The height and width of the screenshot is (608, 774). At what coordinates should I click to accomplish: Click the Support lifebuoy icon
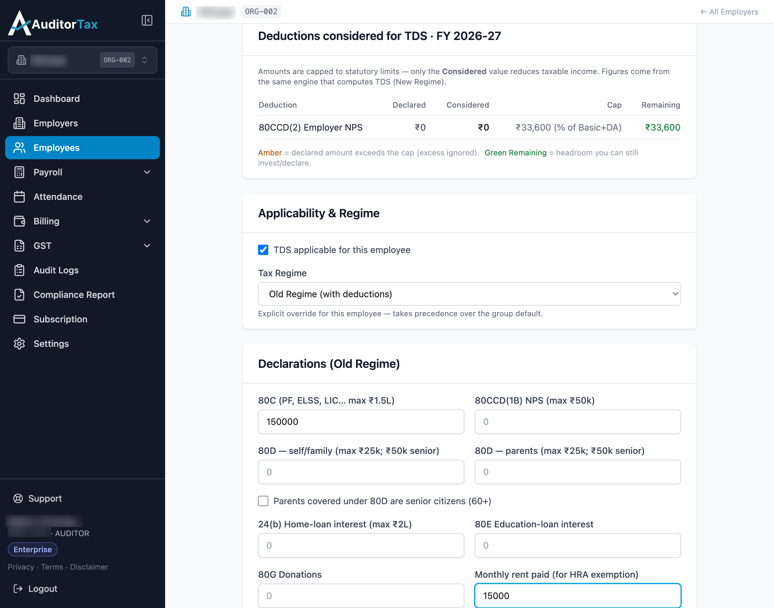[x=18, y=498]
